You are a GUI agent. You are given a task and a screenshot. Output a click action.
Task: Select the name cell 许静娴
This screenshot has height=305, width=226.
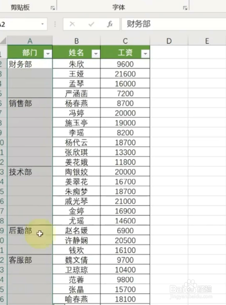point(76,240)
